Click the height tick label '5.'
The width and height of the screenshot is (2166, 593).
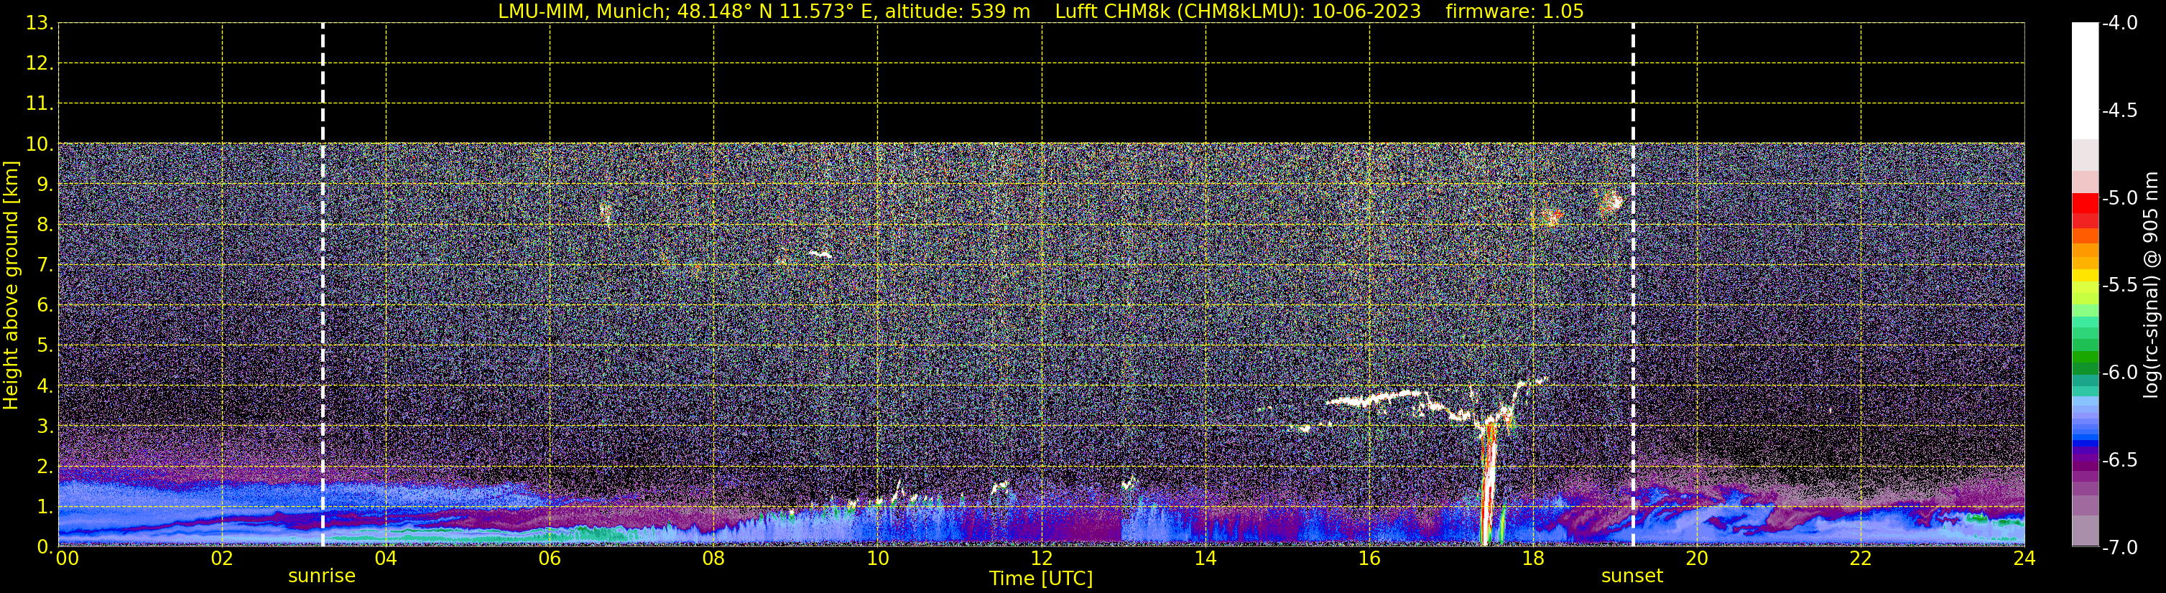tap(45, 346)
